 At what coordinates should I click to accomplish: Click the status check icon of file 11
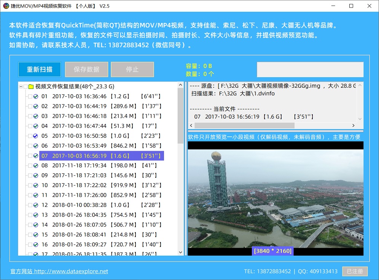[x=36, y=195]
